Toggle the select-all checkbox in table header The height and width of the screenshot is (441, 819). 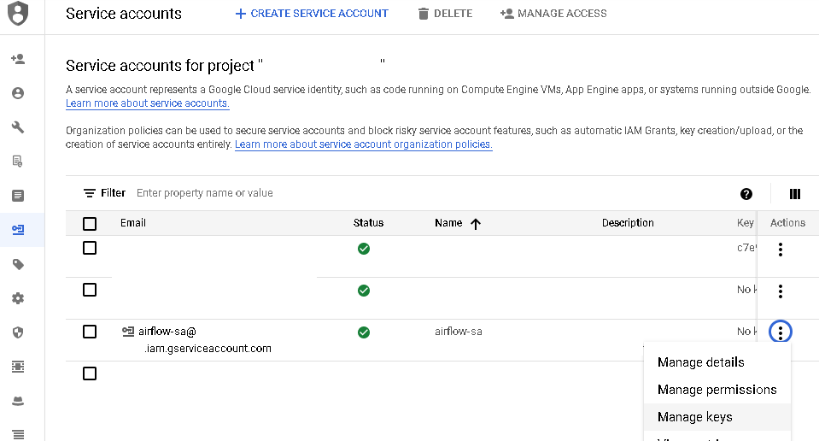click(90, 224)
